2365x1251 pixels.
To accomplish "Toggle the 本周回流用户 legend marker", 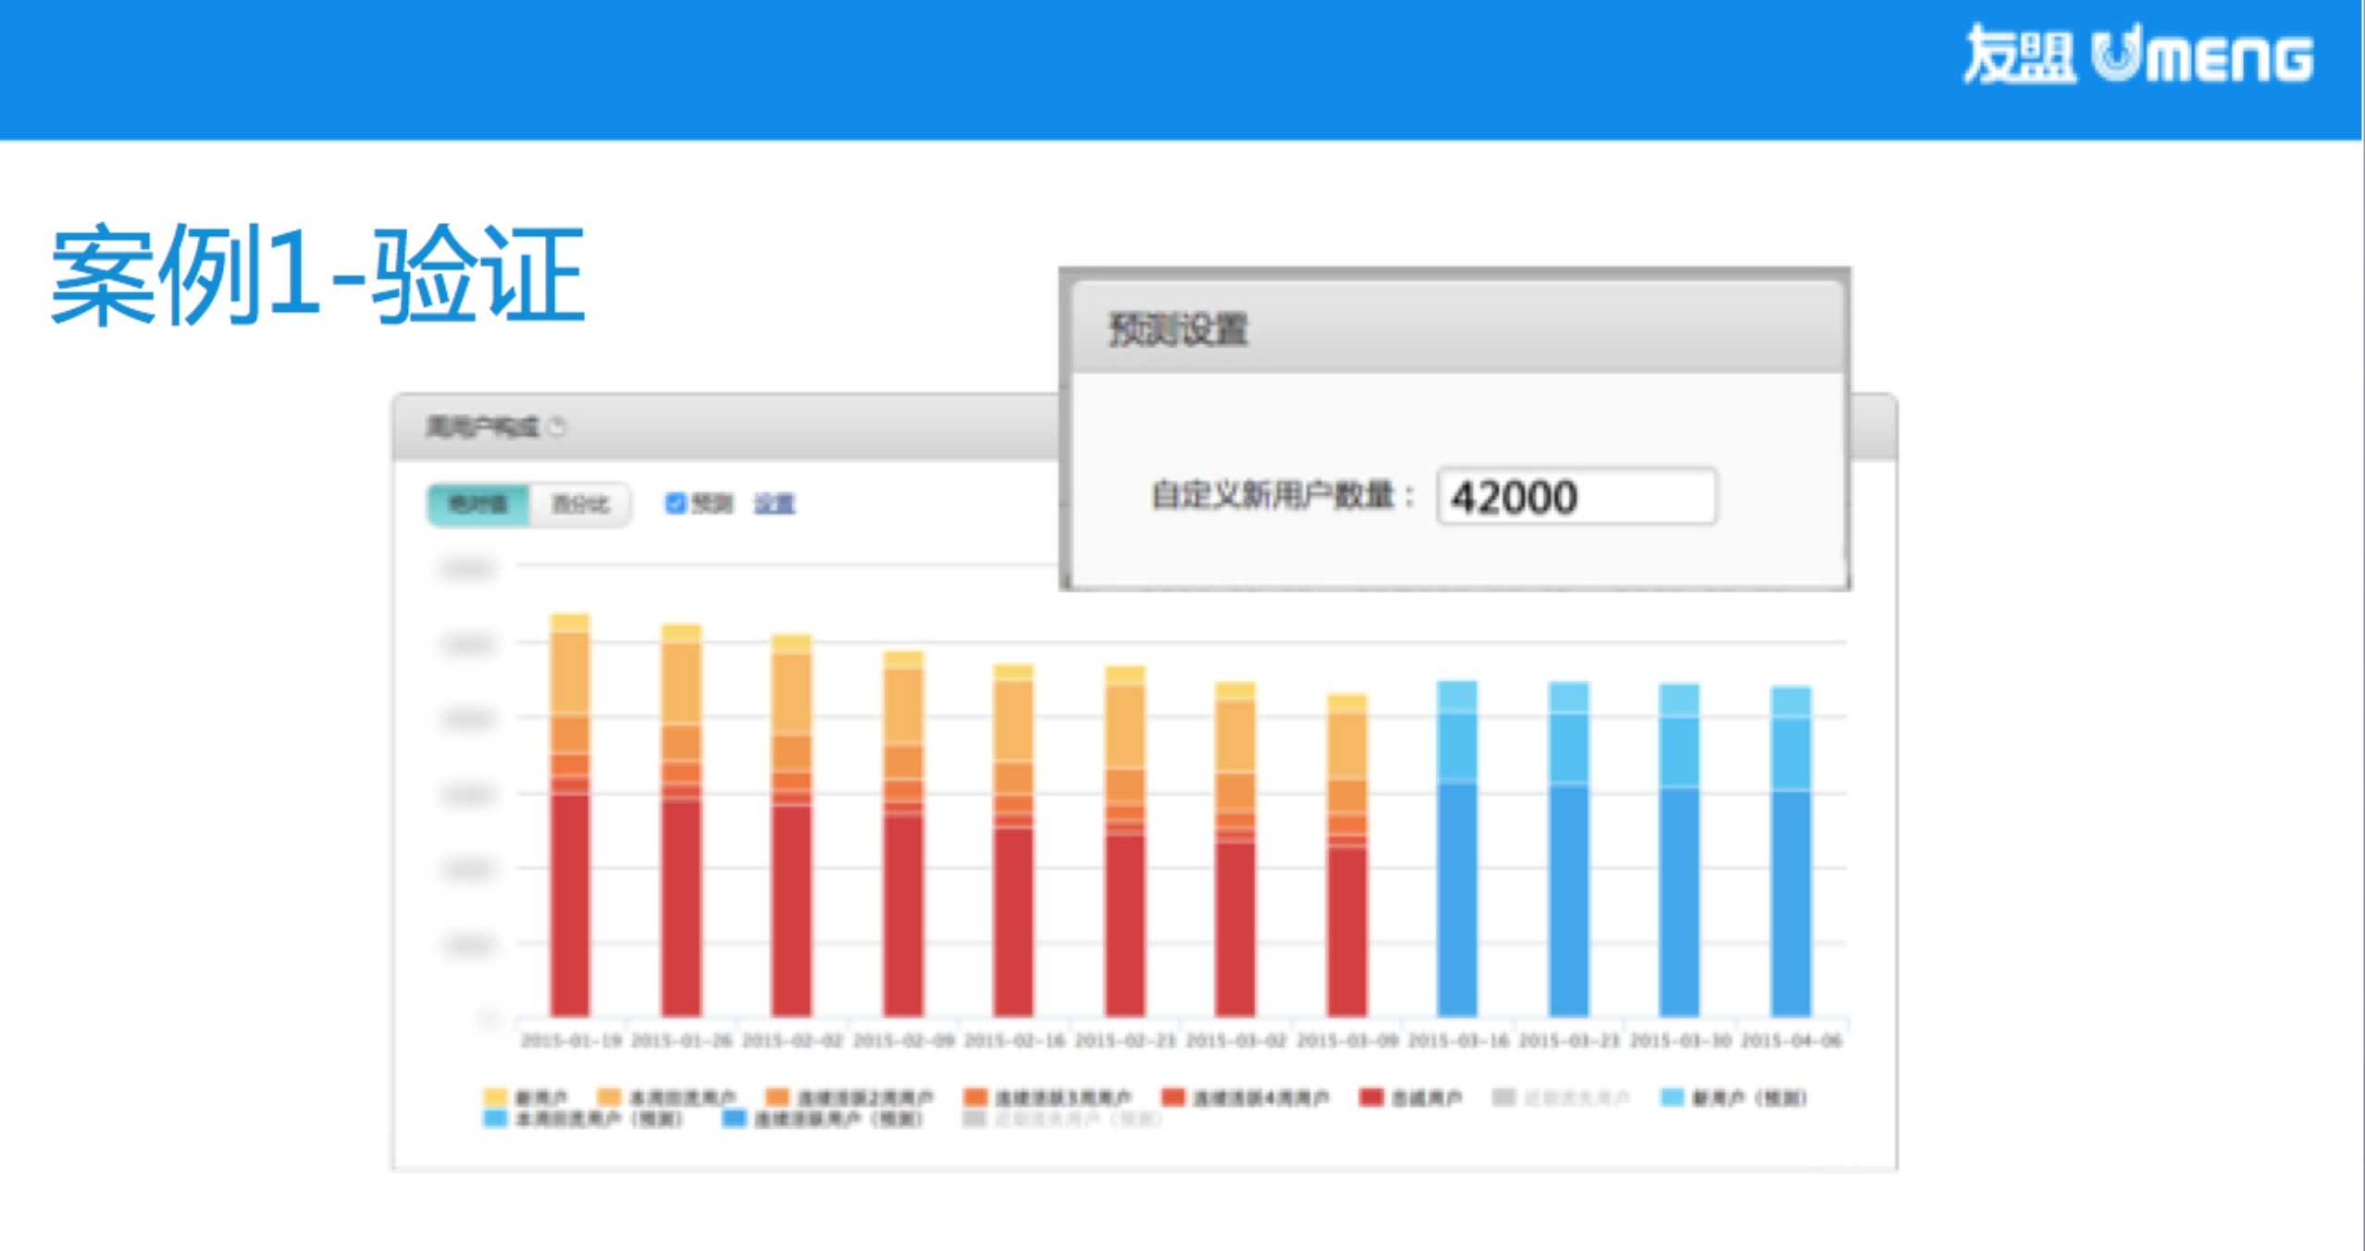I will click(609, 1097).
